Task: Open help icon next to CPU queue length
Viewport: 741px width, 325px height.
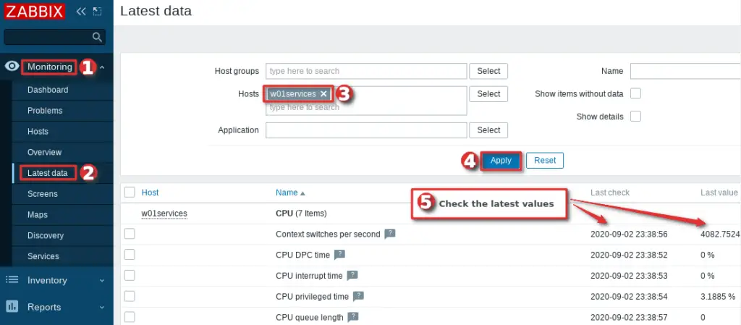Action: coord(352,317)
